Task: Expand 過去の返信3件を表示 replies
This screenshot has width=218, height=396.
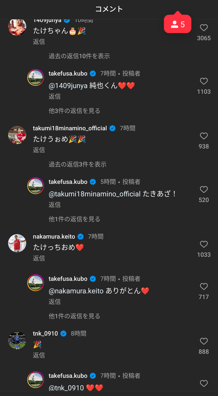Action: click(78, 164)
